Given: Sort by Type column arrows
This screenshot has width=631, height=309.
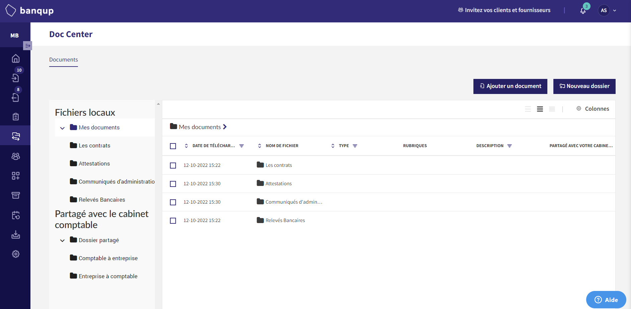Looking at the screenshot, I should [333, 146].
